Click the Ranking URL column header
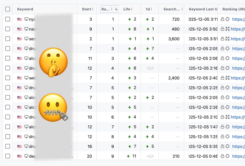 pyautogui.click(x=233, y=9)
